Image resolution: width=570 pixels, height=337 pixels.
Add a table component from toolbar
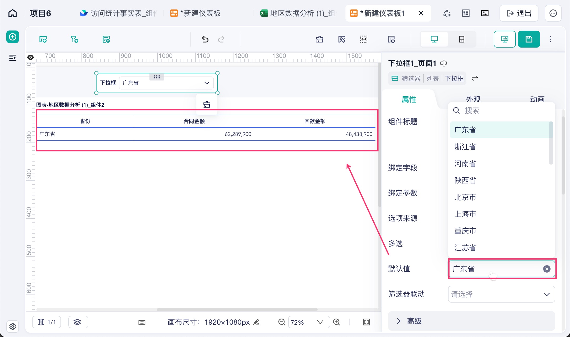coord(106,39)
